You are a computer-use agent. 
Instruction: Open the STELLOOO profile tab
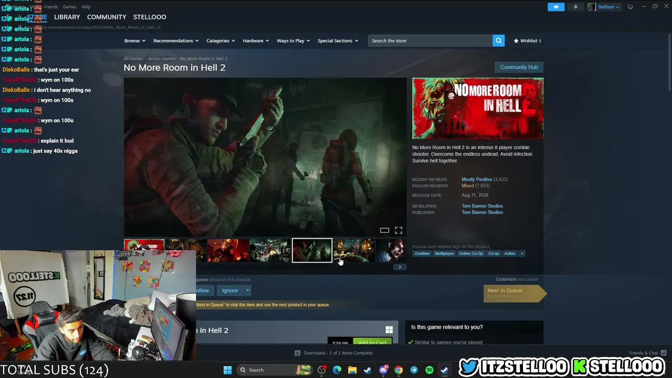150,17
